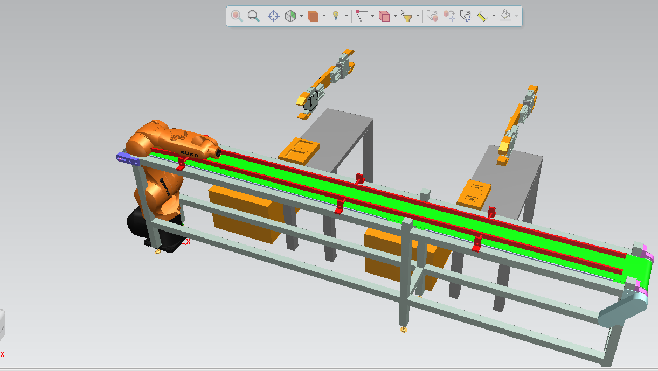The width and height of the screenshot is (658, 371).
Task: Expand the view orientation dropdown arrow
Action: (x=301, y=16)
